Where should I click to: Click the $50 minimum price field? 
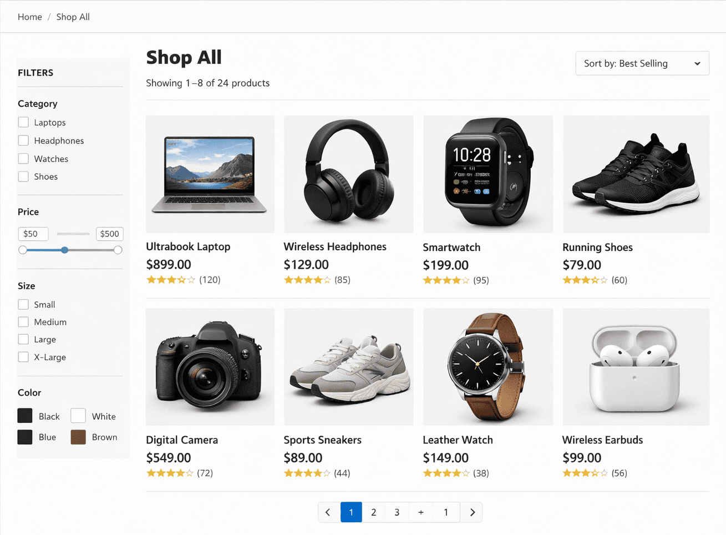pos(33,234)
